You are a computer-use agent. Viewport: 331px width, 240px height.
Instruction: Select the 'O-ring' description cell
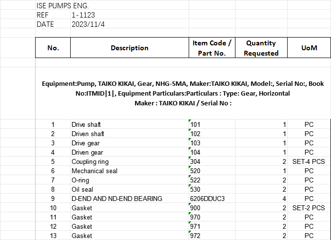point(129,180)
